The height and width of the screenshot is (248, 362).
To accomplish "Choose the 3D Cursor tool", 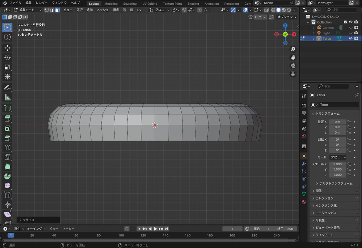I will 7,37.
